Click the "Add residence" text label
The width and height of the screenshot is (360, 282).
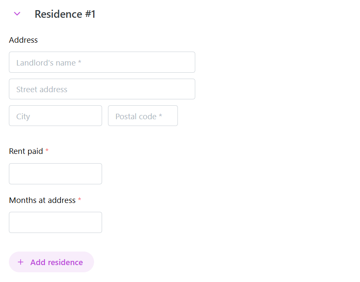[56, 262]
